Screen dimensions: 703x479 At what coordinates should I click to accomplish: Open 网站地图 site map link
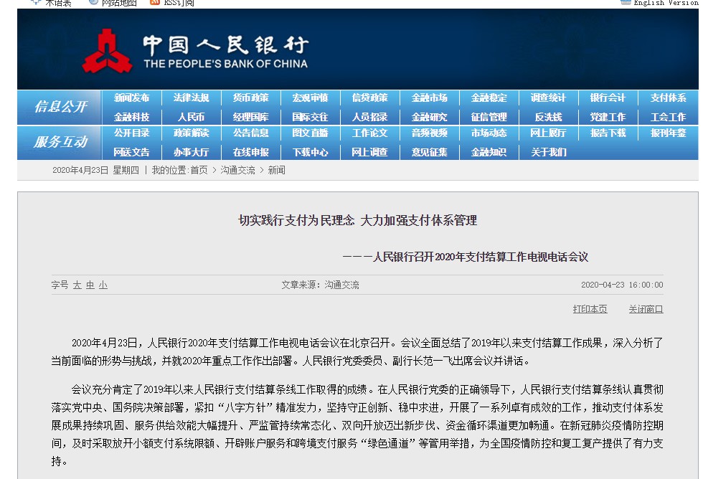(119, 3)
